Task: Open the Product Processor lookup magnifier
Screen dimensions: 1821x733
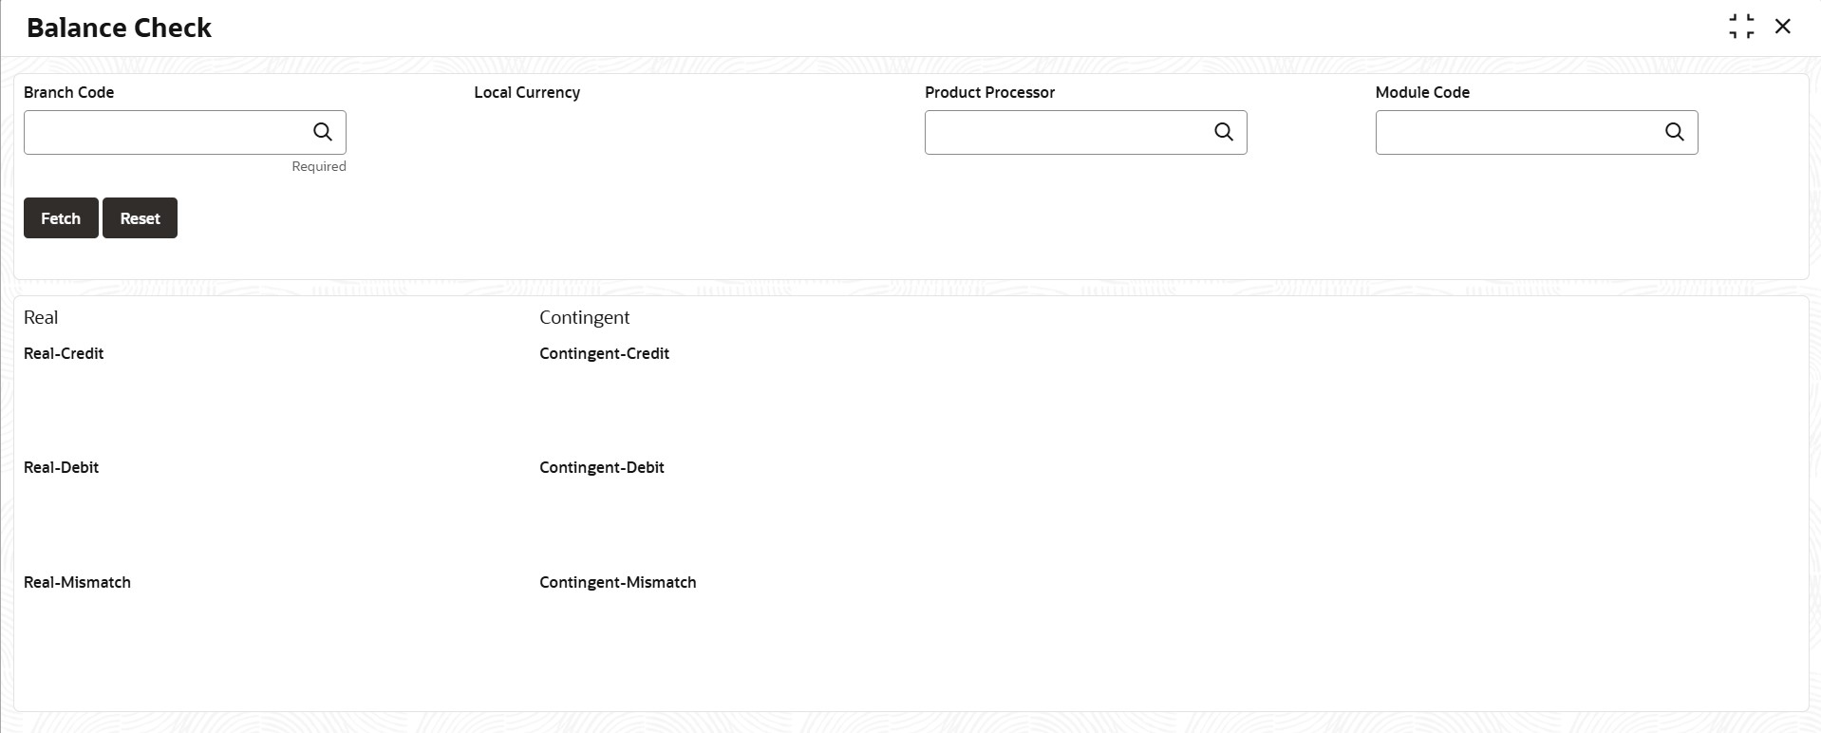Action: pyautogui.click(x=1224, y=132)
